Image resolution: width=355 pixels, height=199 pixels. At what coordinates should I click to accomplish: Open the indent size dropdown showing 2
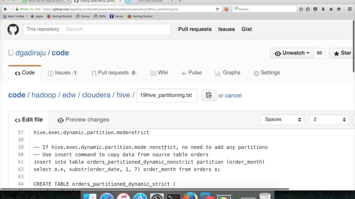tap(329, 119)
